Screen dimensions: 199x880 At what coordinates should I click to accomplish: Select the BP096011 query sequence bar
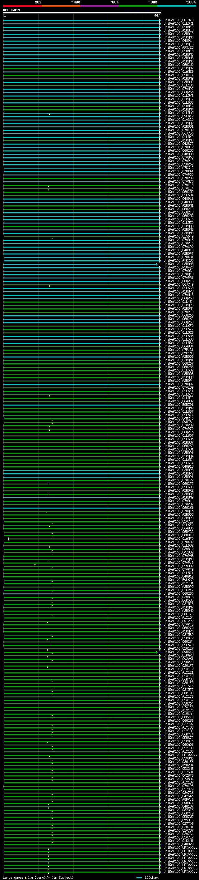82,12
